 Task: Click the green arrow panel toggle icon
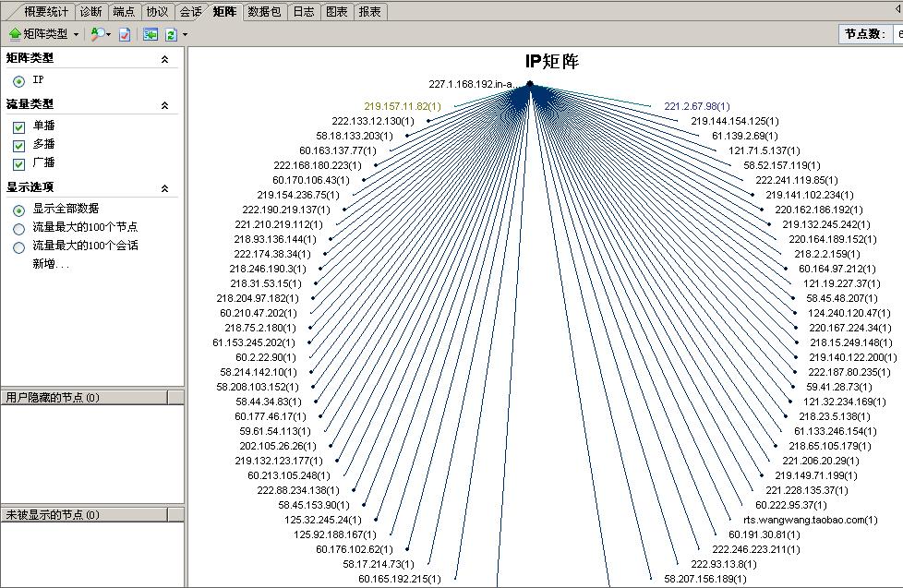(150, 34)
